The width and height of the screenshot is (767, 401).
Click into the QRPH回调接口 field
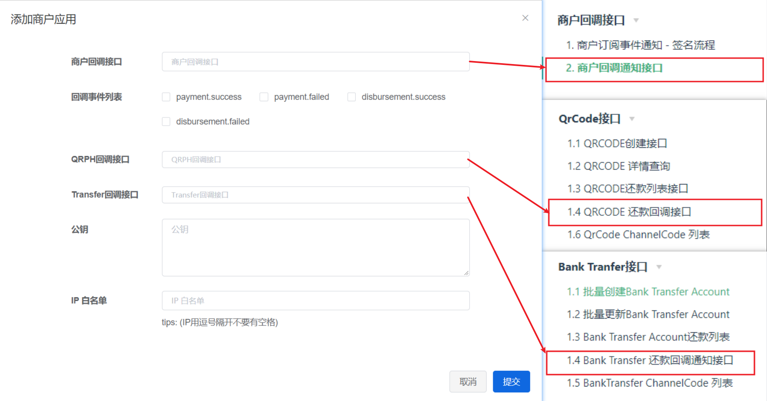(x=316, y=160)
